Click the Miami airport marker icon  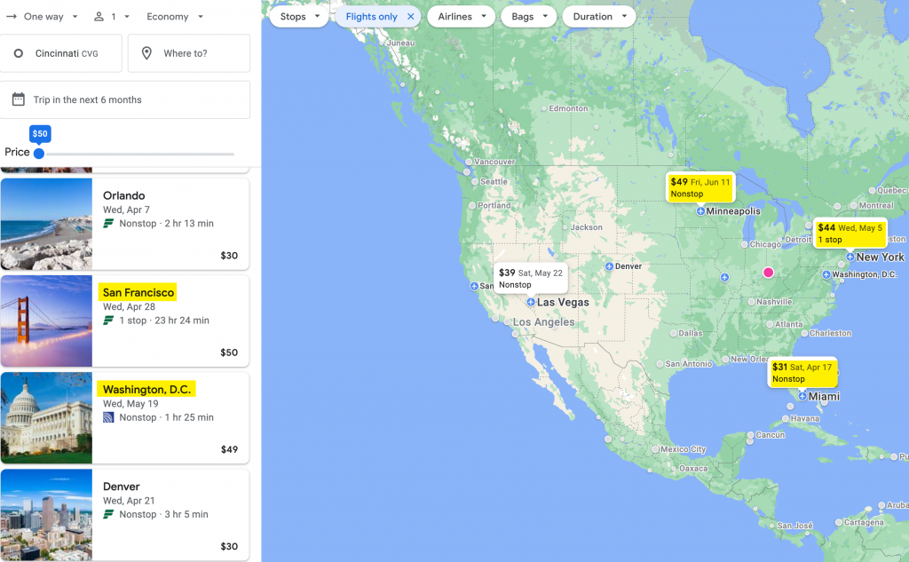802,396
